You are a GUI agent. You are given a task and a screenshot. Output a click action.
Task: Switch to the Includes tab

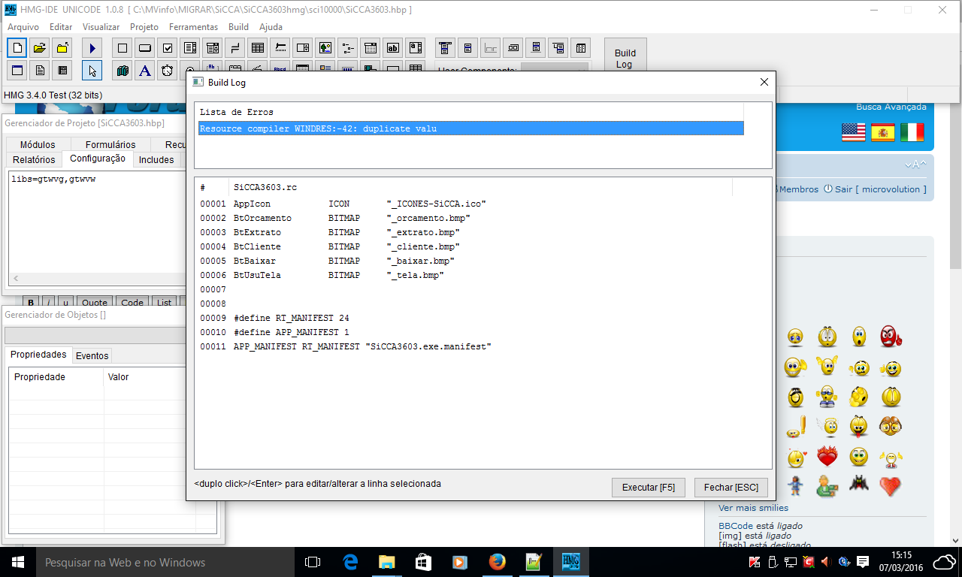click(x=156, y=159)
